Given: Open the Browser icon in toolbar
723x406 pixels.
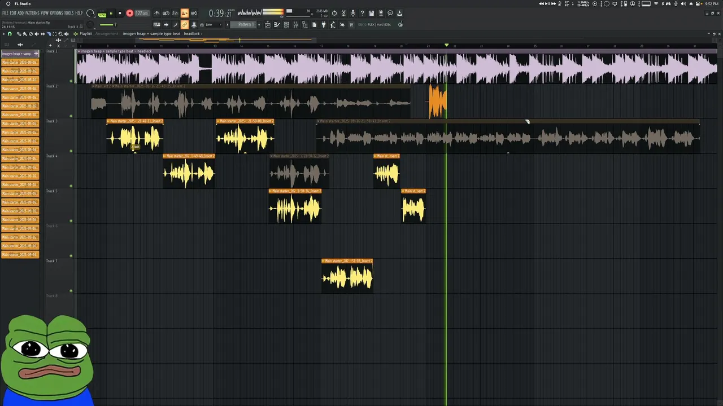Looking at the screenshot, I should pos(305,25).
